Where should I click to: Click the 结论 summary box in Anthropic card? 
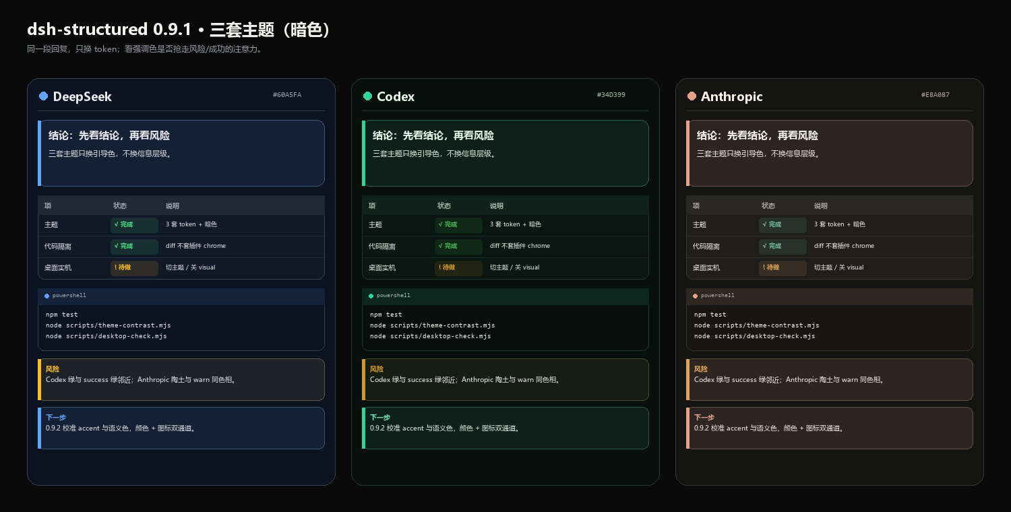[x=830, y=153]
